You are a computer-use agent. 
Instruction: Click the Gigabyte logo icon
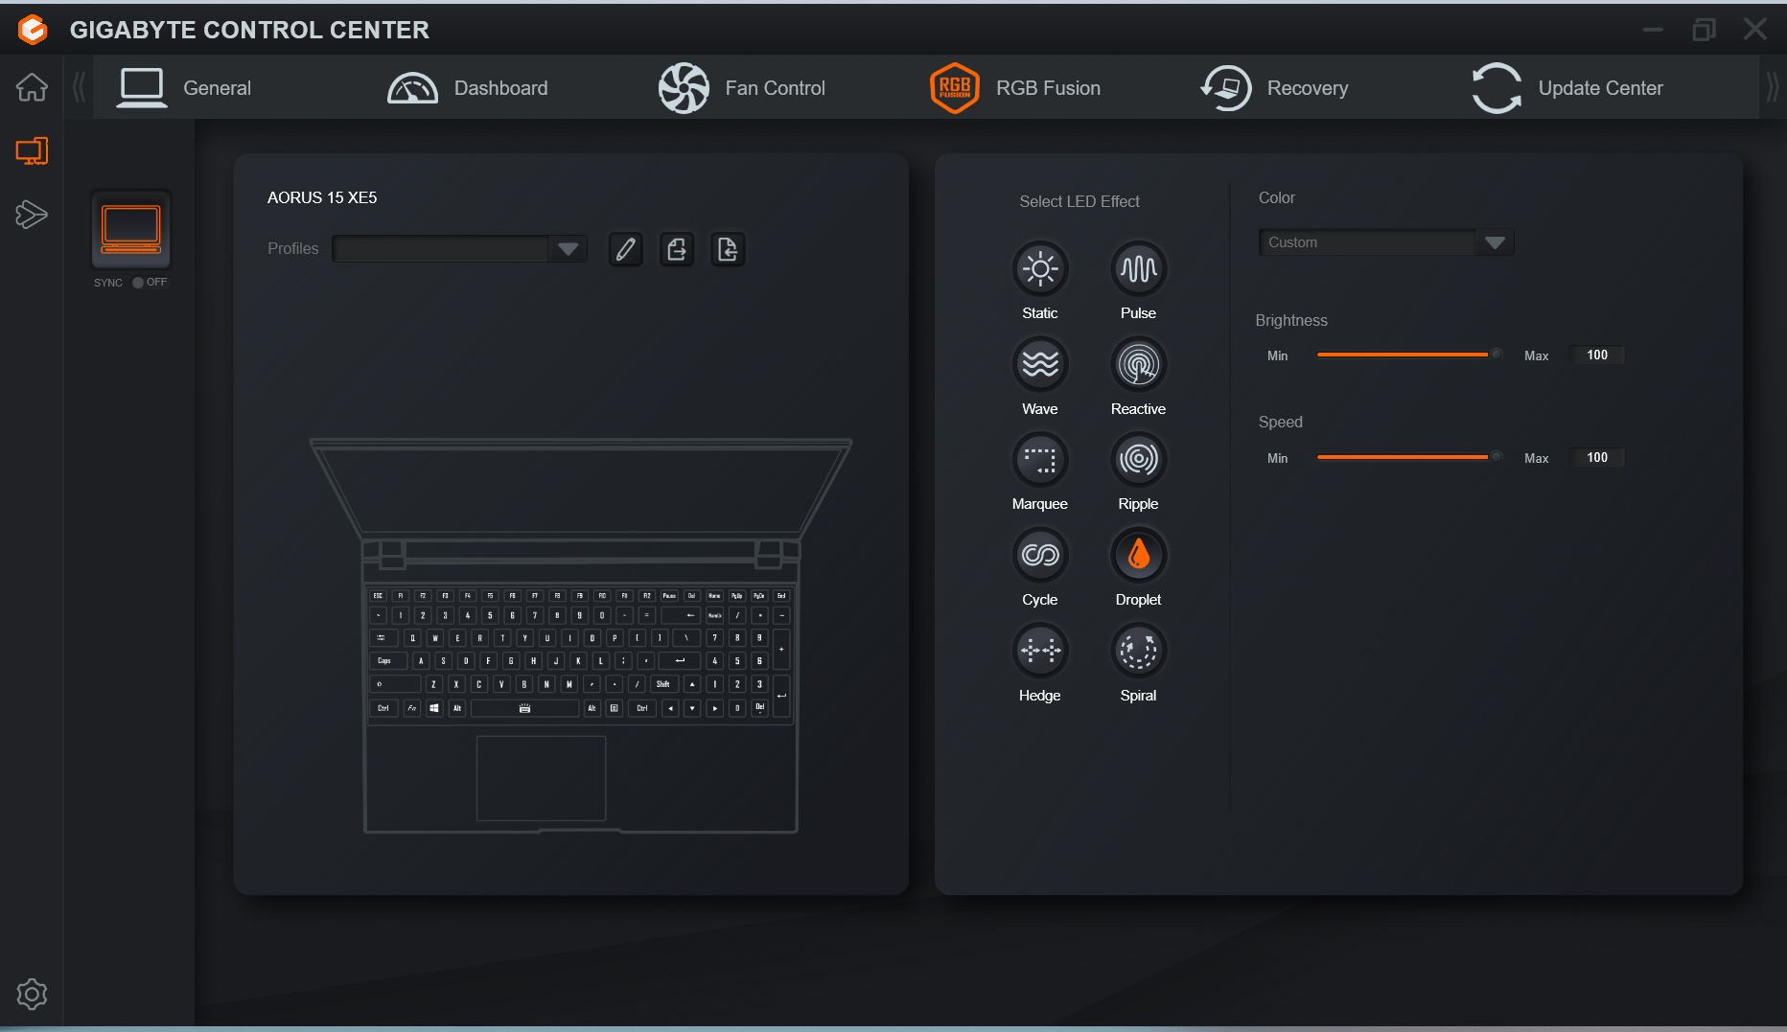coord(33,30)
